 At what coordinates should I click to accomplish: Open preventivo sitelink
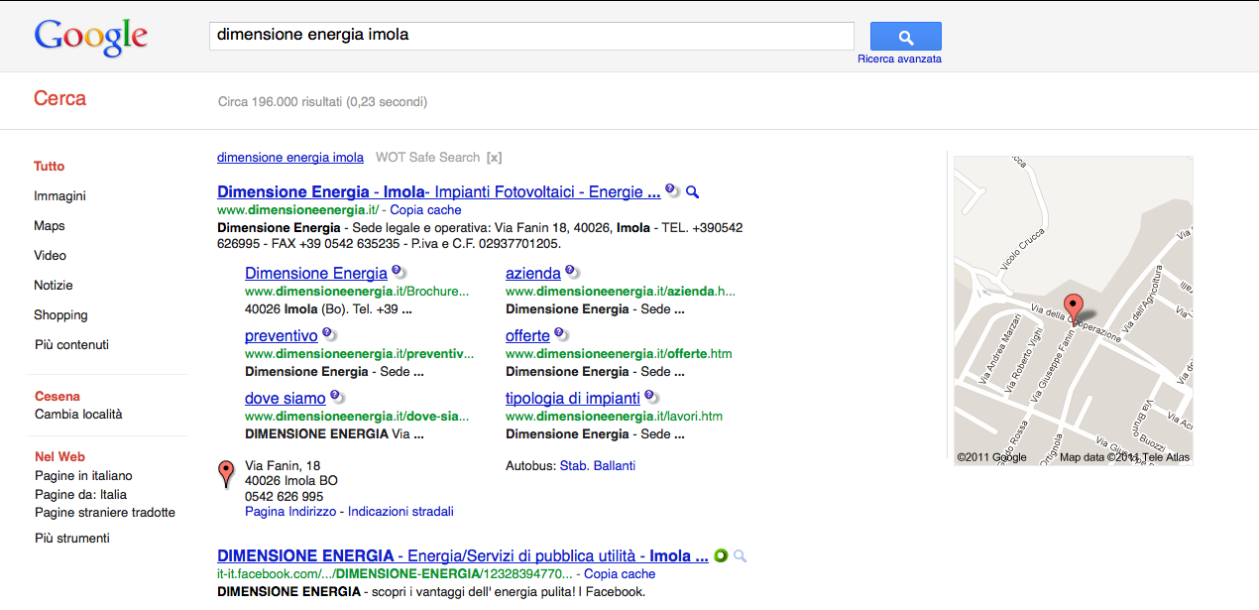pyautogui.click(x=282, y=335)
